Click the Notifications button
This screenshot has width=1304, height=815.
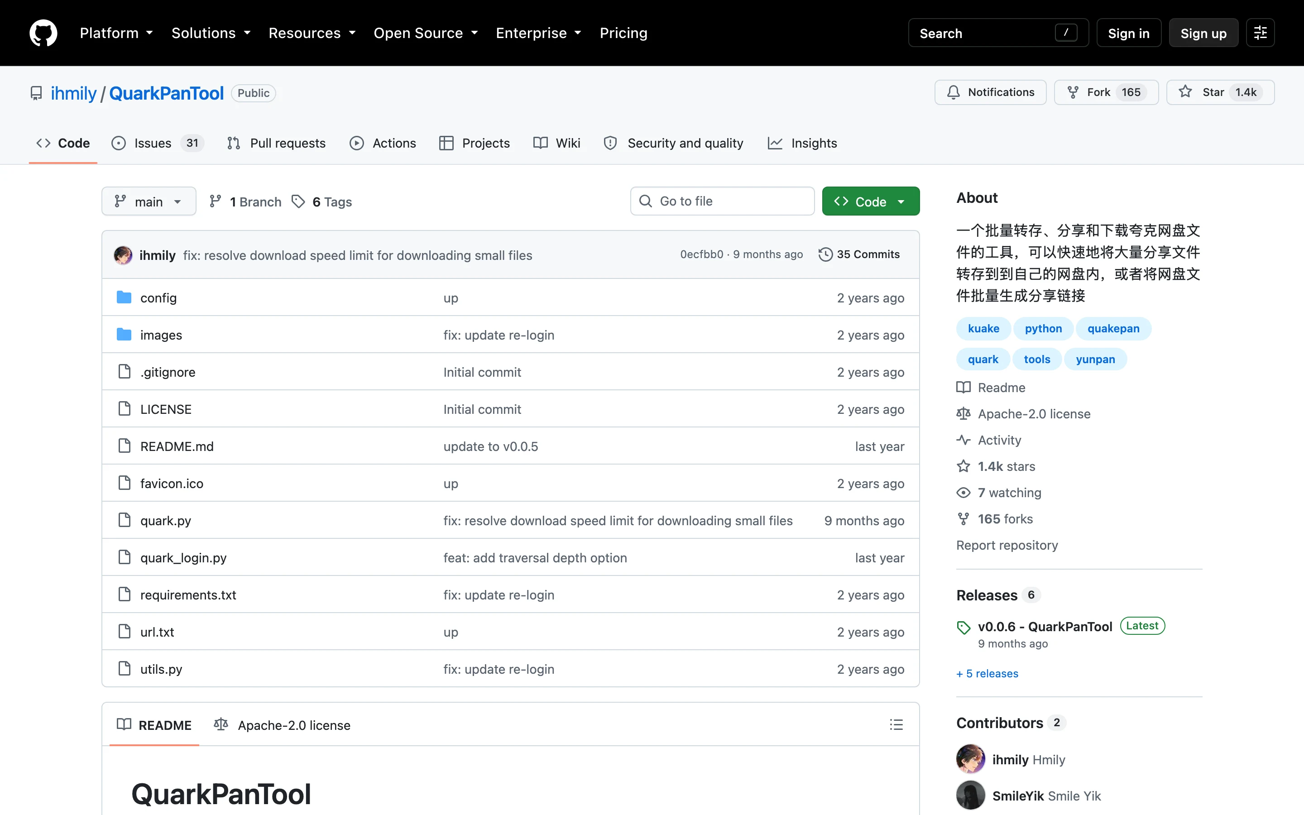(x=990, y=92)
